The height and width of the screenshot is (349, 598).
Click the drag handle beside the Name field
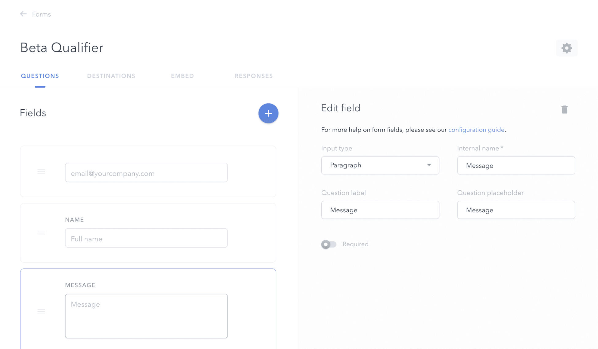(41, 233)
